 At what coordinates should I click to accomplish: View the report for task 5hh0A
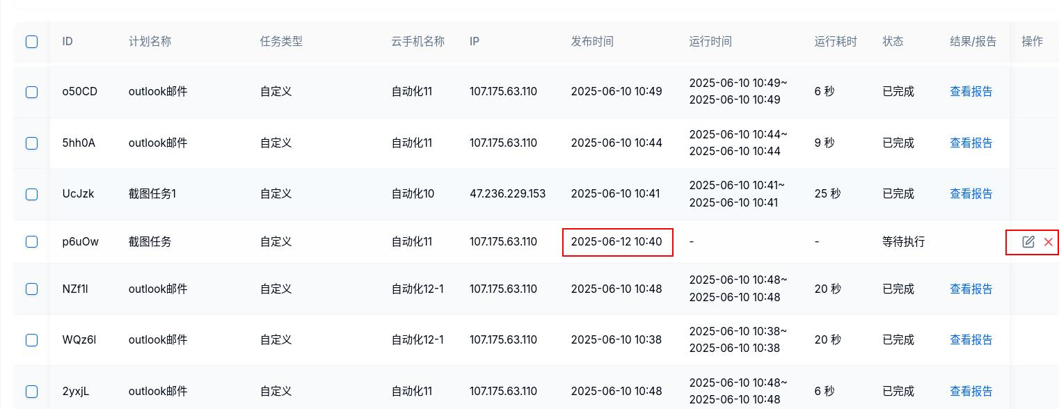pyautogui.click(x=971, y=143)
